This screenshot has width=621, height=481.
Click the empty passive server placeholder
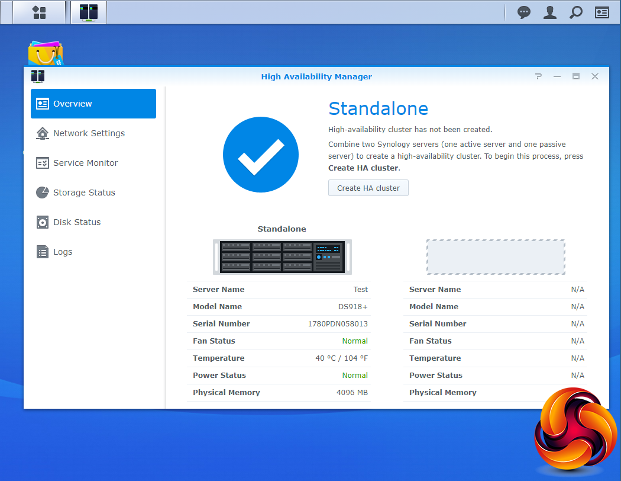click(x=496, y=257)
